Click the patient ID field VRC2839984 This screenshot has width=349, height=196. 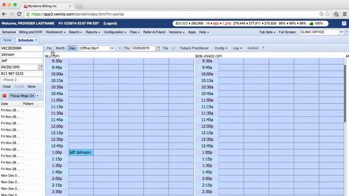(x=21, y=48)
